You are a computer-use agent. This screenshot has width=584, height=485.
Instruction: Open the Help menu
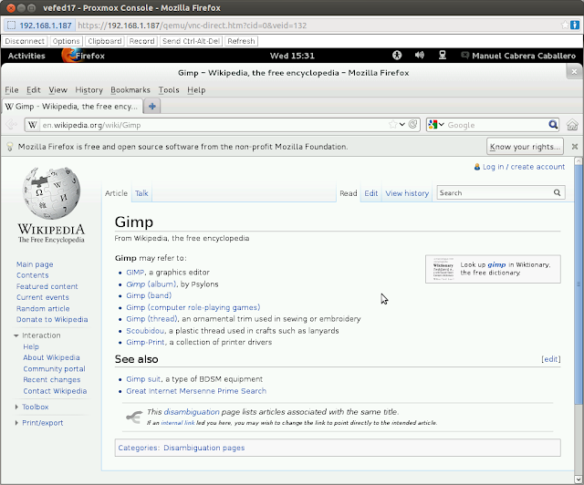point(196,90)
